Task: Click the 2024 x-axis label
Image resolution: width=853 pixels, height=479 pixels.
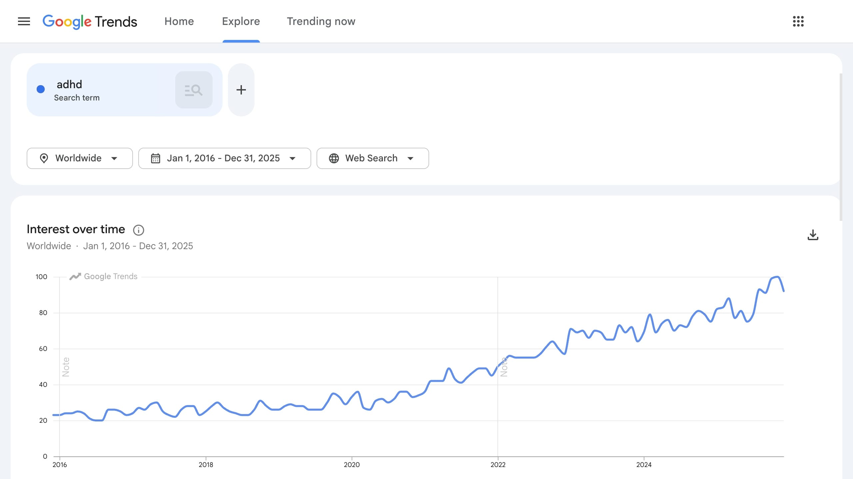Action: click(644, 465)
